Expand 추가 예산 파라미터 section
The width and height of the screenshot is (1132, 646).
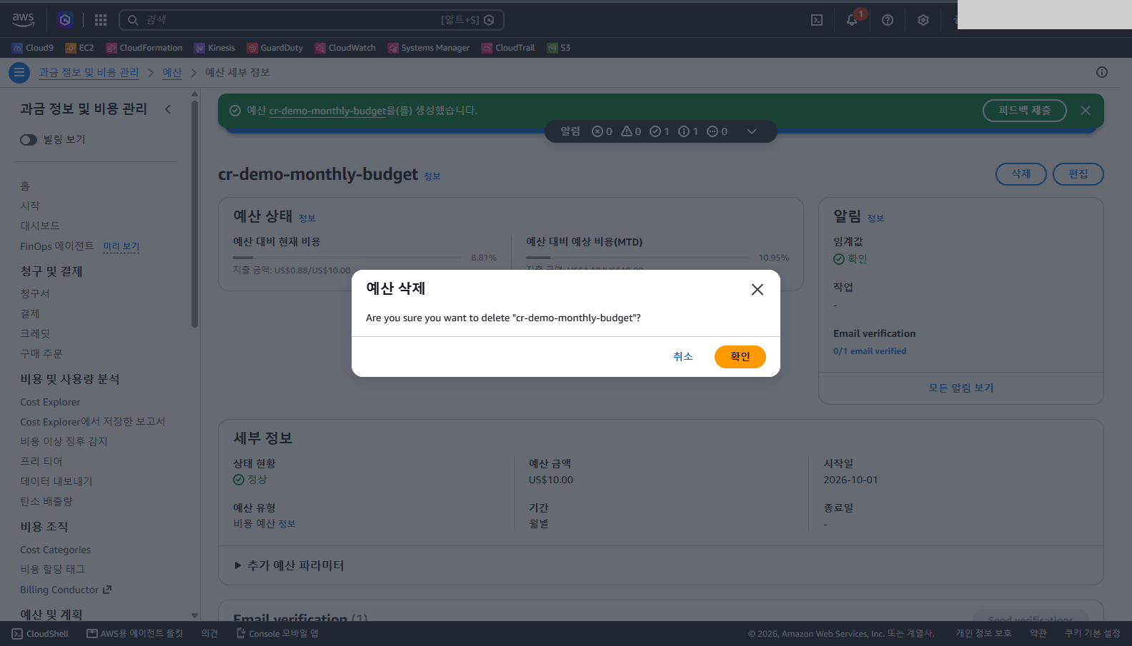pyautogui.click(x=289, y=565)
